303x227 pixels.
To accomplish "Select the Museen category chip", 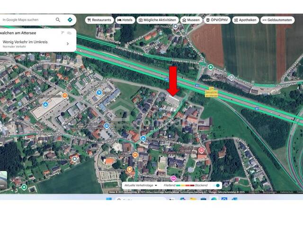I will (x=191, y=20).
